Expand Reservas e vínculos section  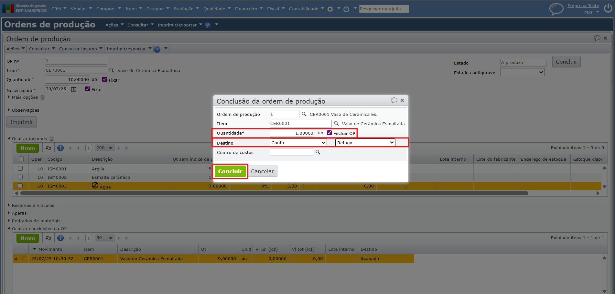tap(31, 205)
